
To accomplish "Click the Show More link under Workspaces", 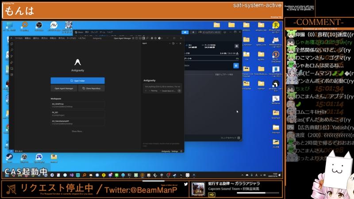I will coord(77,131).
